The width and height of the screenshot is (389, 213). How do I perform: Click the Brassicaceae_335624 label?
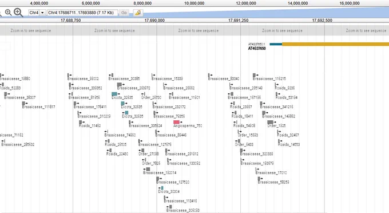click(145, 125)
